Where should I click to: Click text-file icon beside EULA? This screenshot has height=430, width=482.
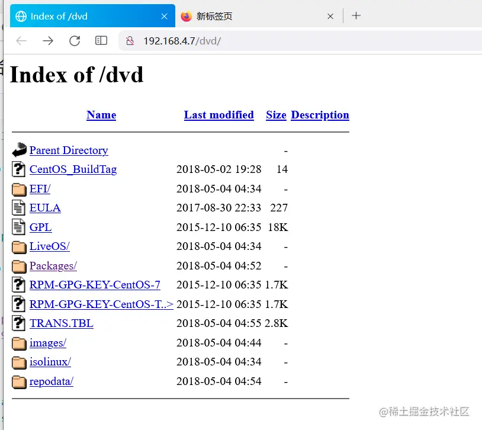tap(18, 208)
